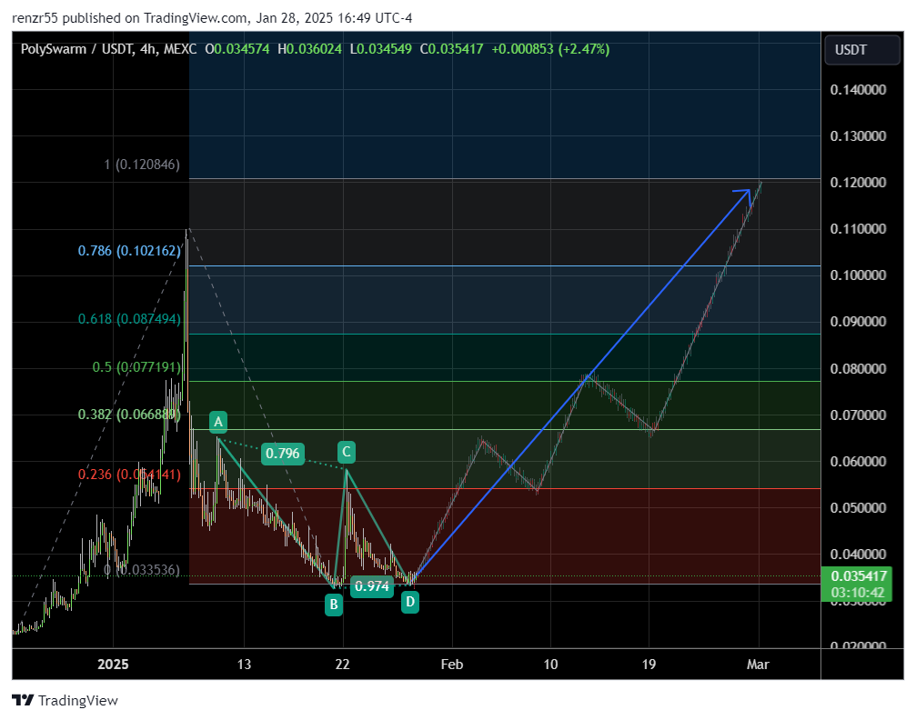Click the 0.080000 price axis label
The height and width of the screenshot is (720, 916).
[858, 368]
